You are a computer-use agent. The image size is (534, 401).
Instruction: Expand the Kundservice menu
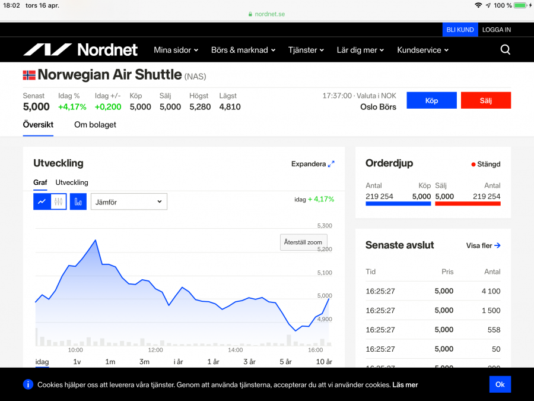(x=422, y=50)
